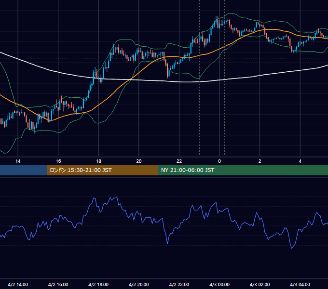Click the 4/2 16:00 label on oscillator axis
328x289 pixels.
(58, 284)
